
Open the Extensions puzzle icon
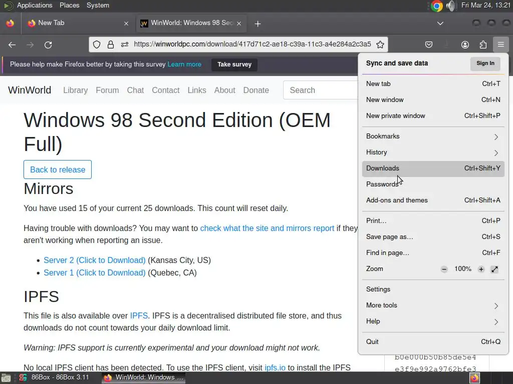(483, 44)
